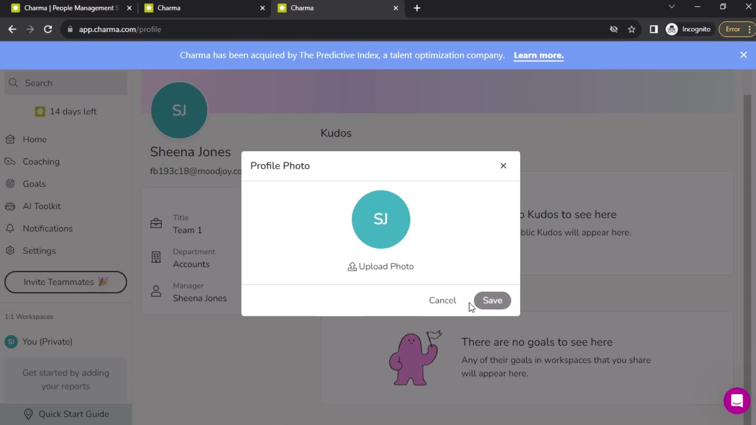
Task: Click the Accounts department value
Action: (x=191, y=264)
